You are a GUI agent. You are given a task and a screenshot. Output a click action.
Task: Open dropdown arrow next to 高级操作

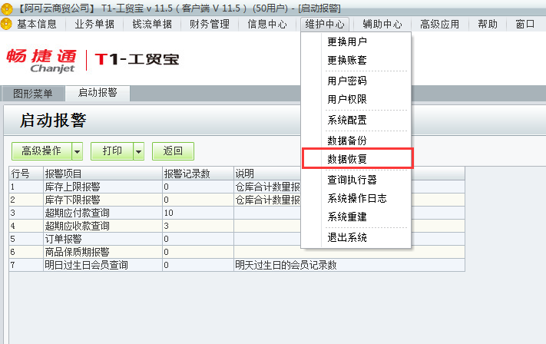tap(77, 151)
